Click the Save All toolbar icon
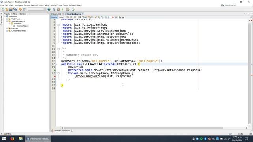This screenshot has width=253, height=142. 15,9
